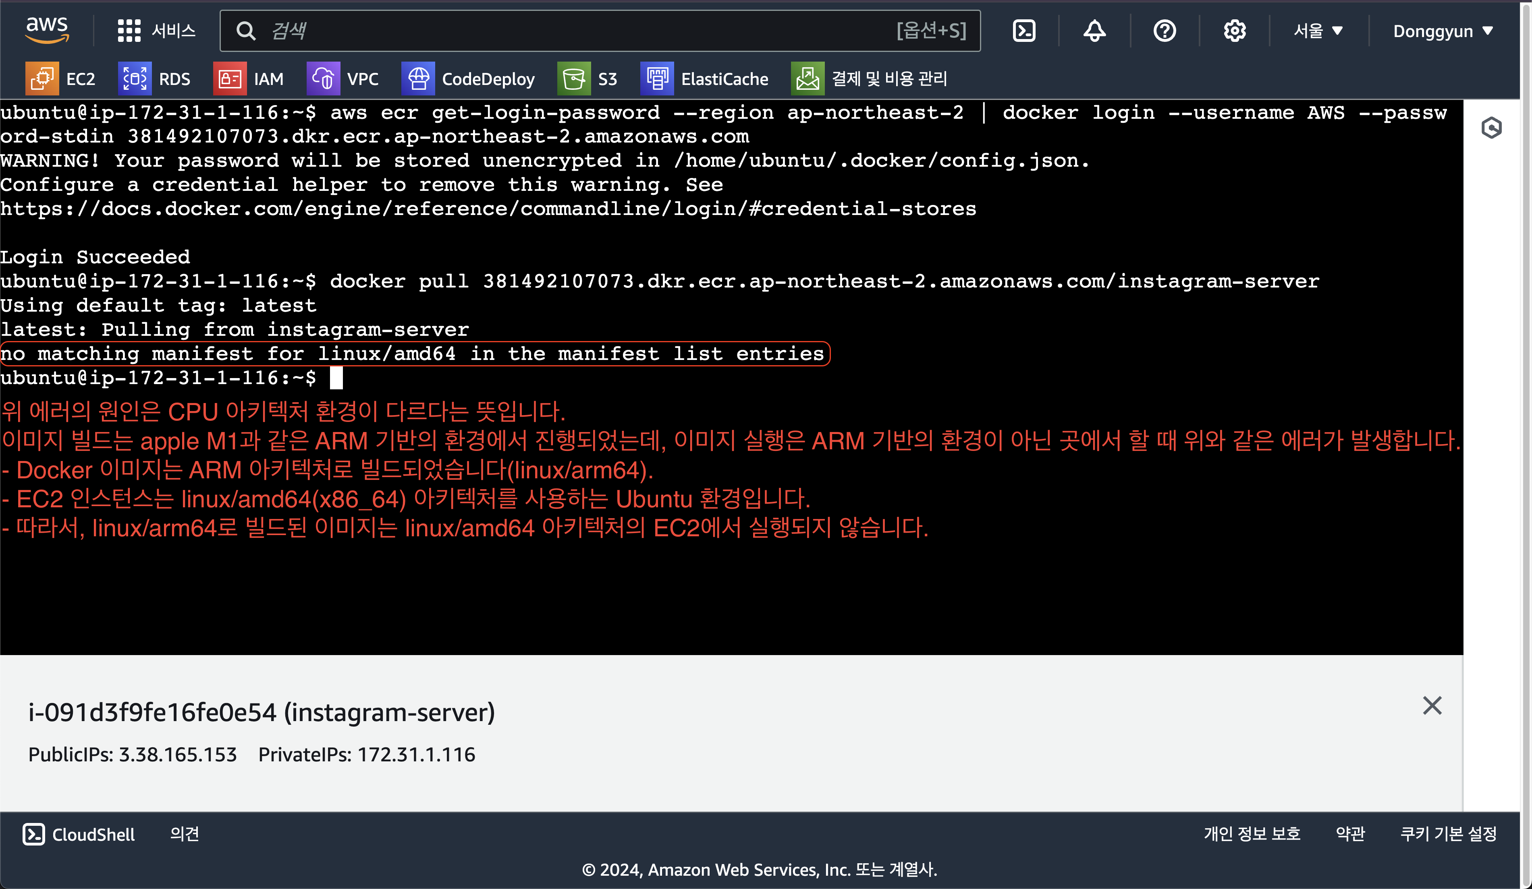Focus the AWS console search field
Image resolution: width=1532 pixels, height=889 pixels.
coord(571,30)
